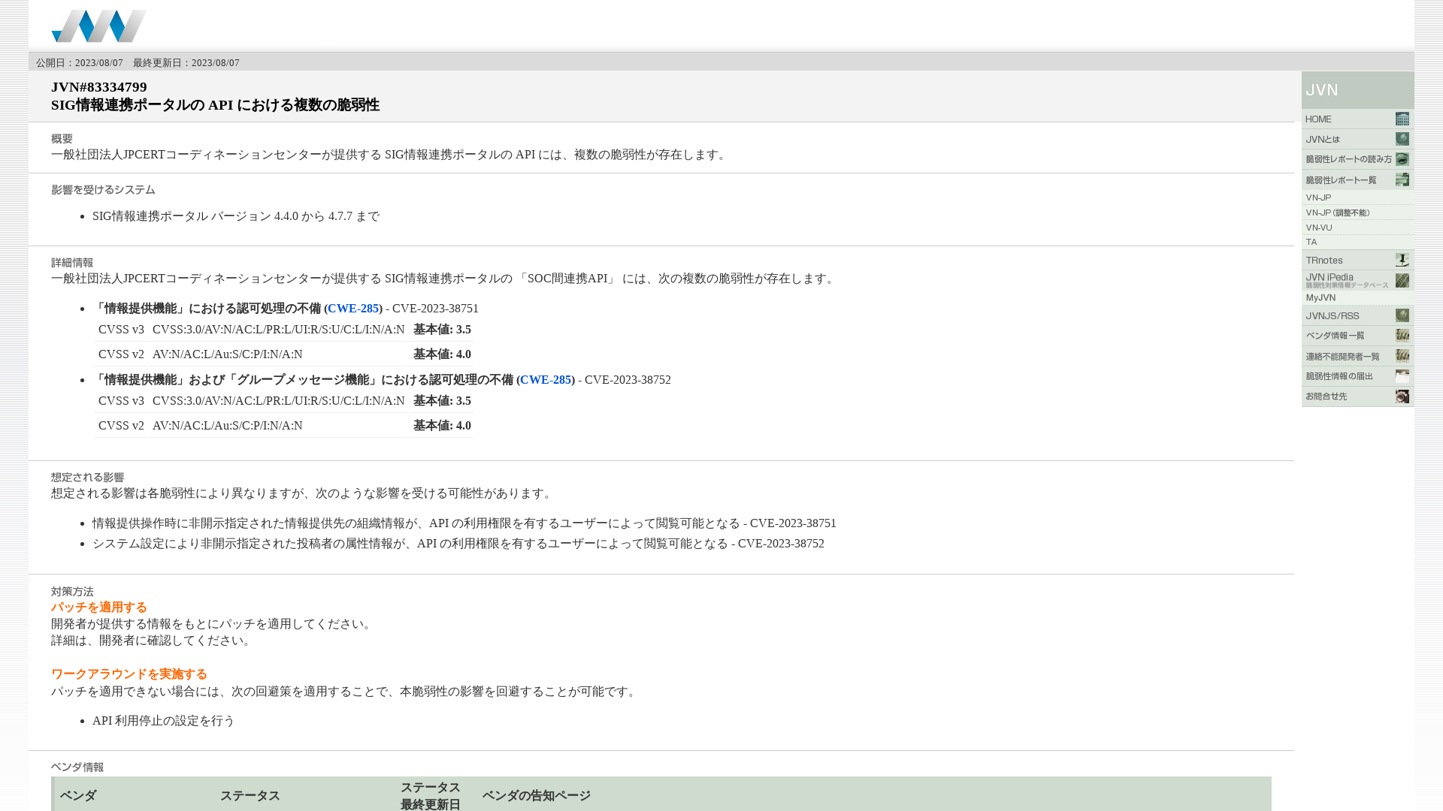This screenshot has width=1443, height=811.
Task: Open 脆弱性情報の届出 in the sidebar
Action: click(1357, 377)
